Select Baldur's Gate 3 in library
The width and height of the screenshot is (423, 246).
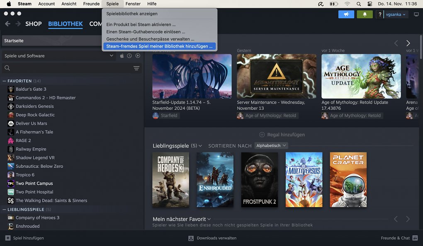(31, 89)
